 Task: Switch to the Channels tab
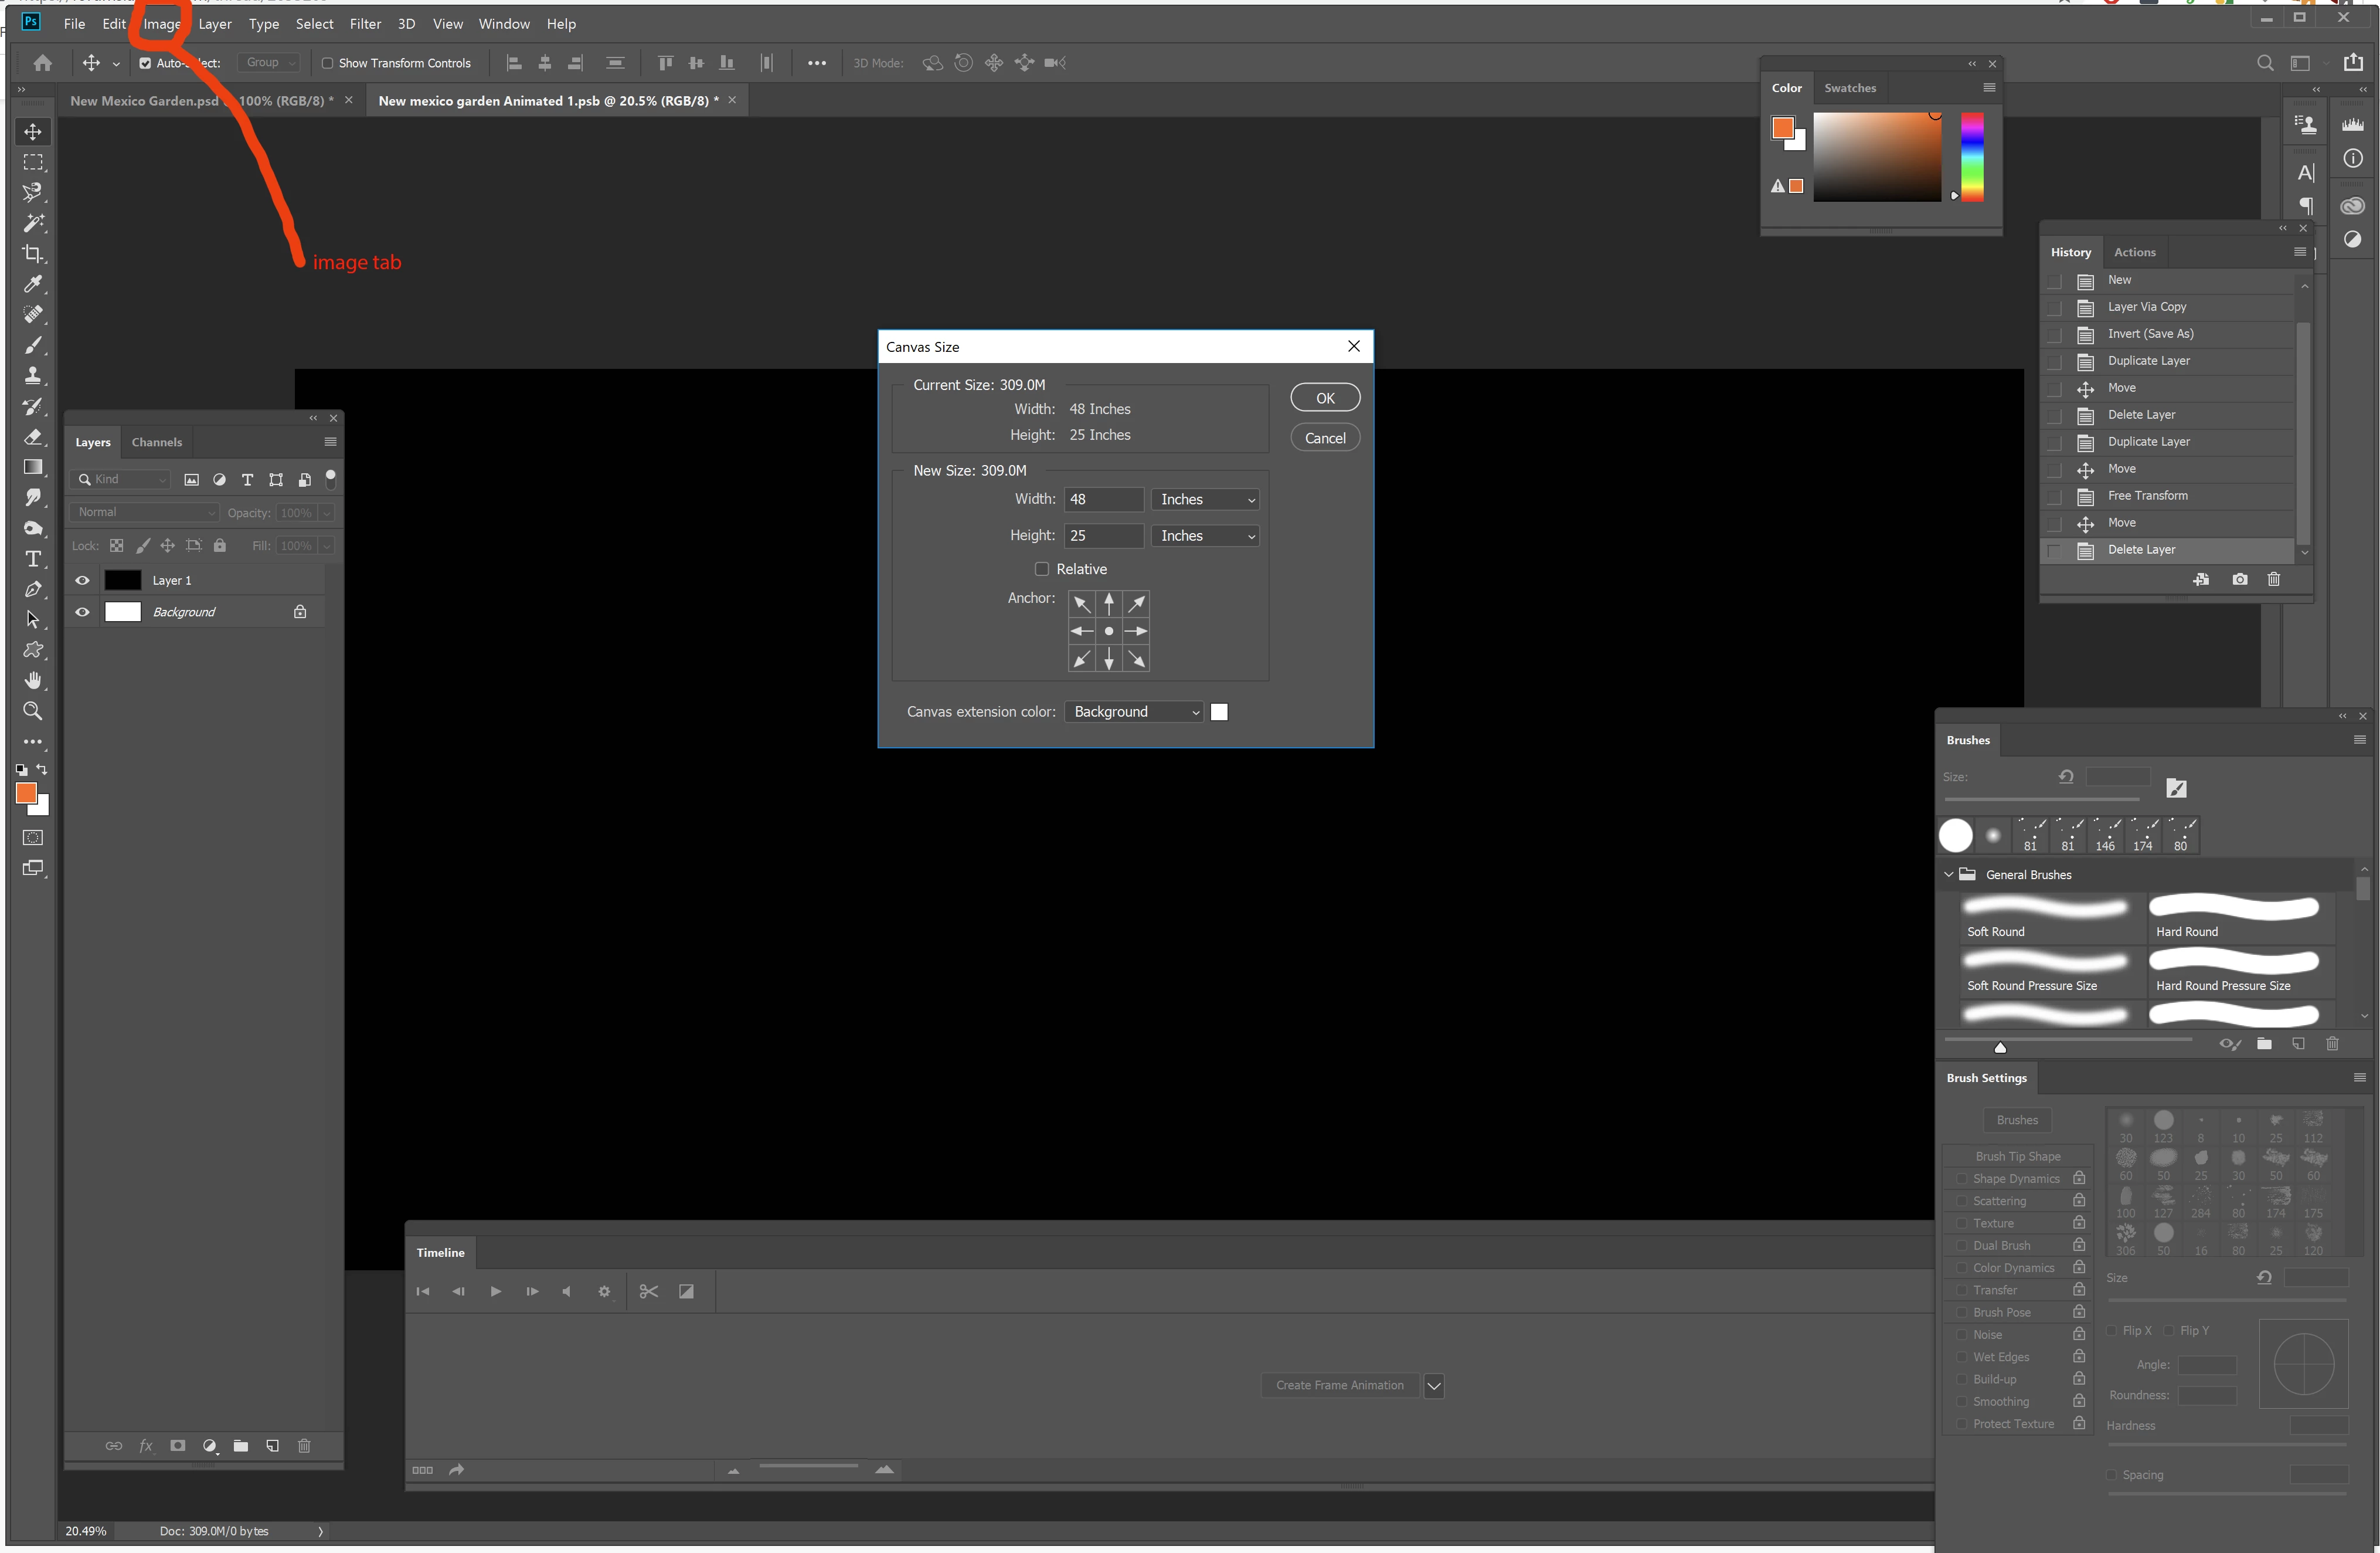[x=157, y=441]
